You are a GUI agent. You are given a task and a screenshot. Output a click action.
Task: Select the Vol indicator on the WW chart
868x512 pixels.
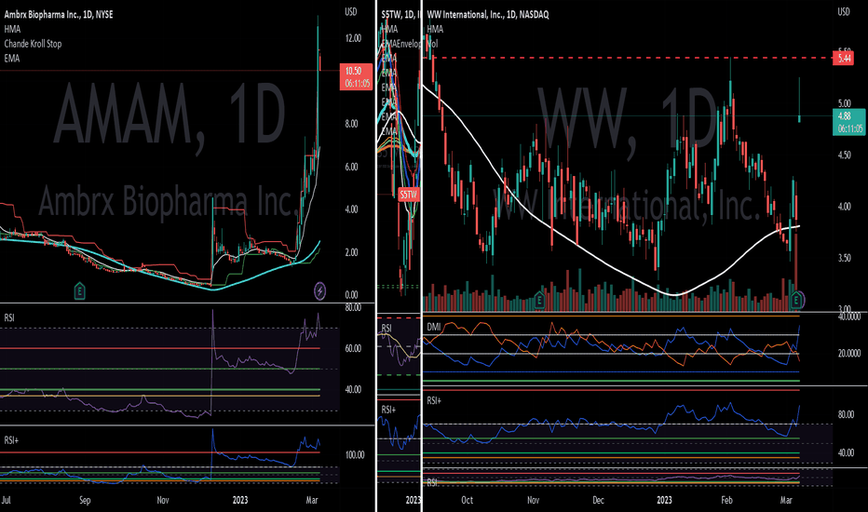[432, 44]
